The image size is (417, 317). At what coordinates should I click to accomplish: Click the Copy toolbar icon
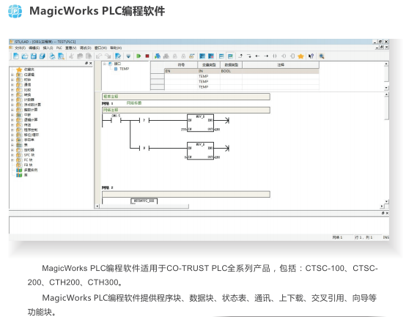80,56
